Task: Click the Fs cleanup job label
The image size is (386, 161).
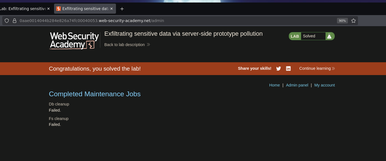Action: pos(59,119)
